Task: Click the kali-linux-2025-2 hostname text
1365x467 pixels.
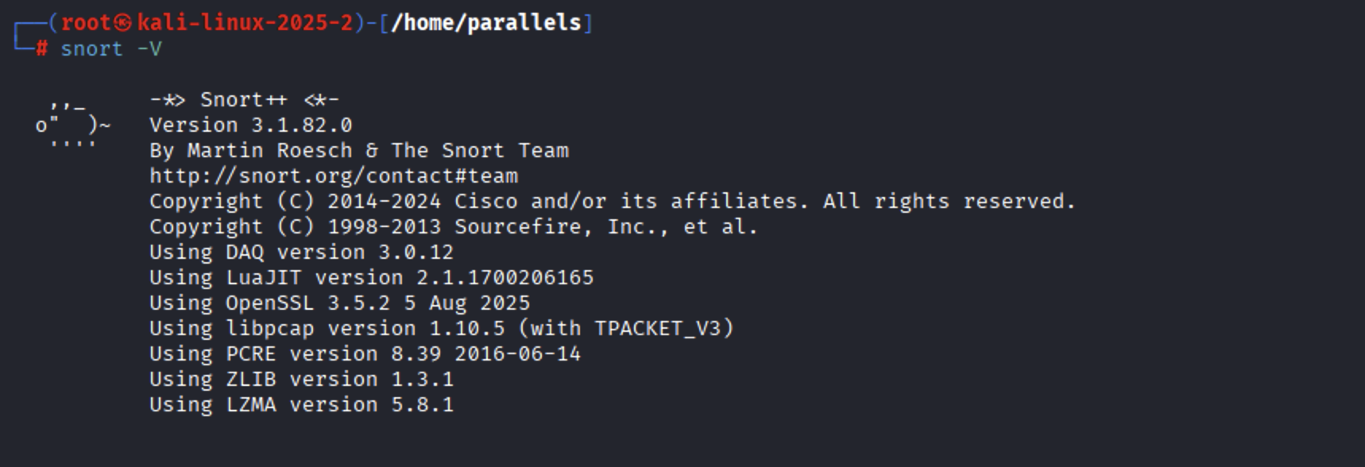Action: 245,22
